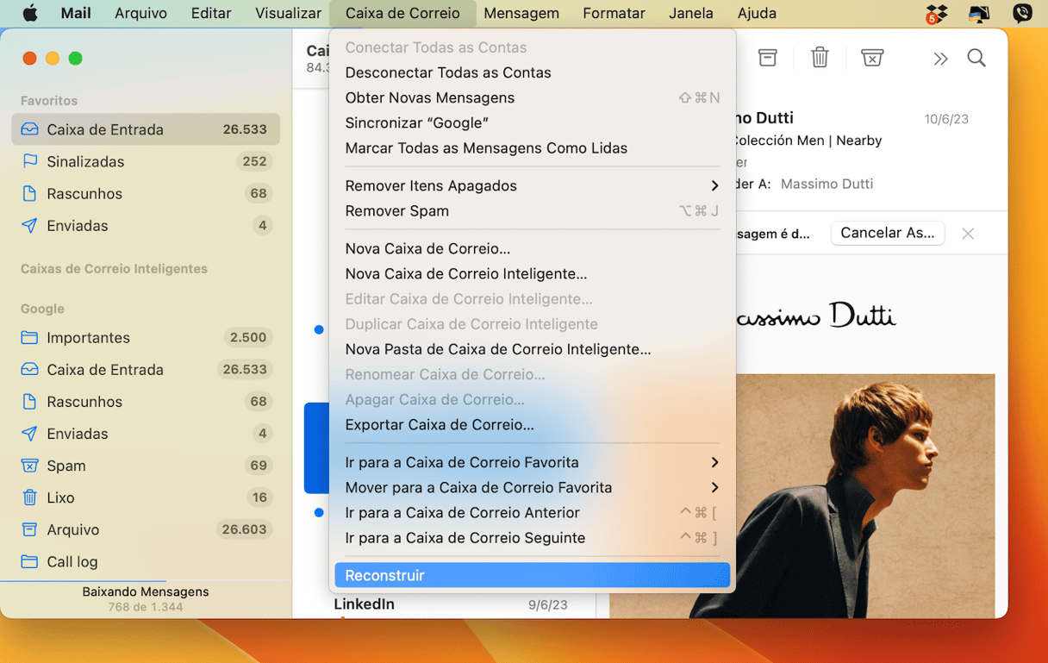1048x663 pixels.
Task: Click the Cancelar As... button
Action: coord(887,233)
